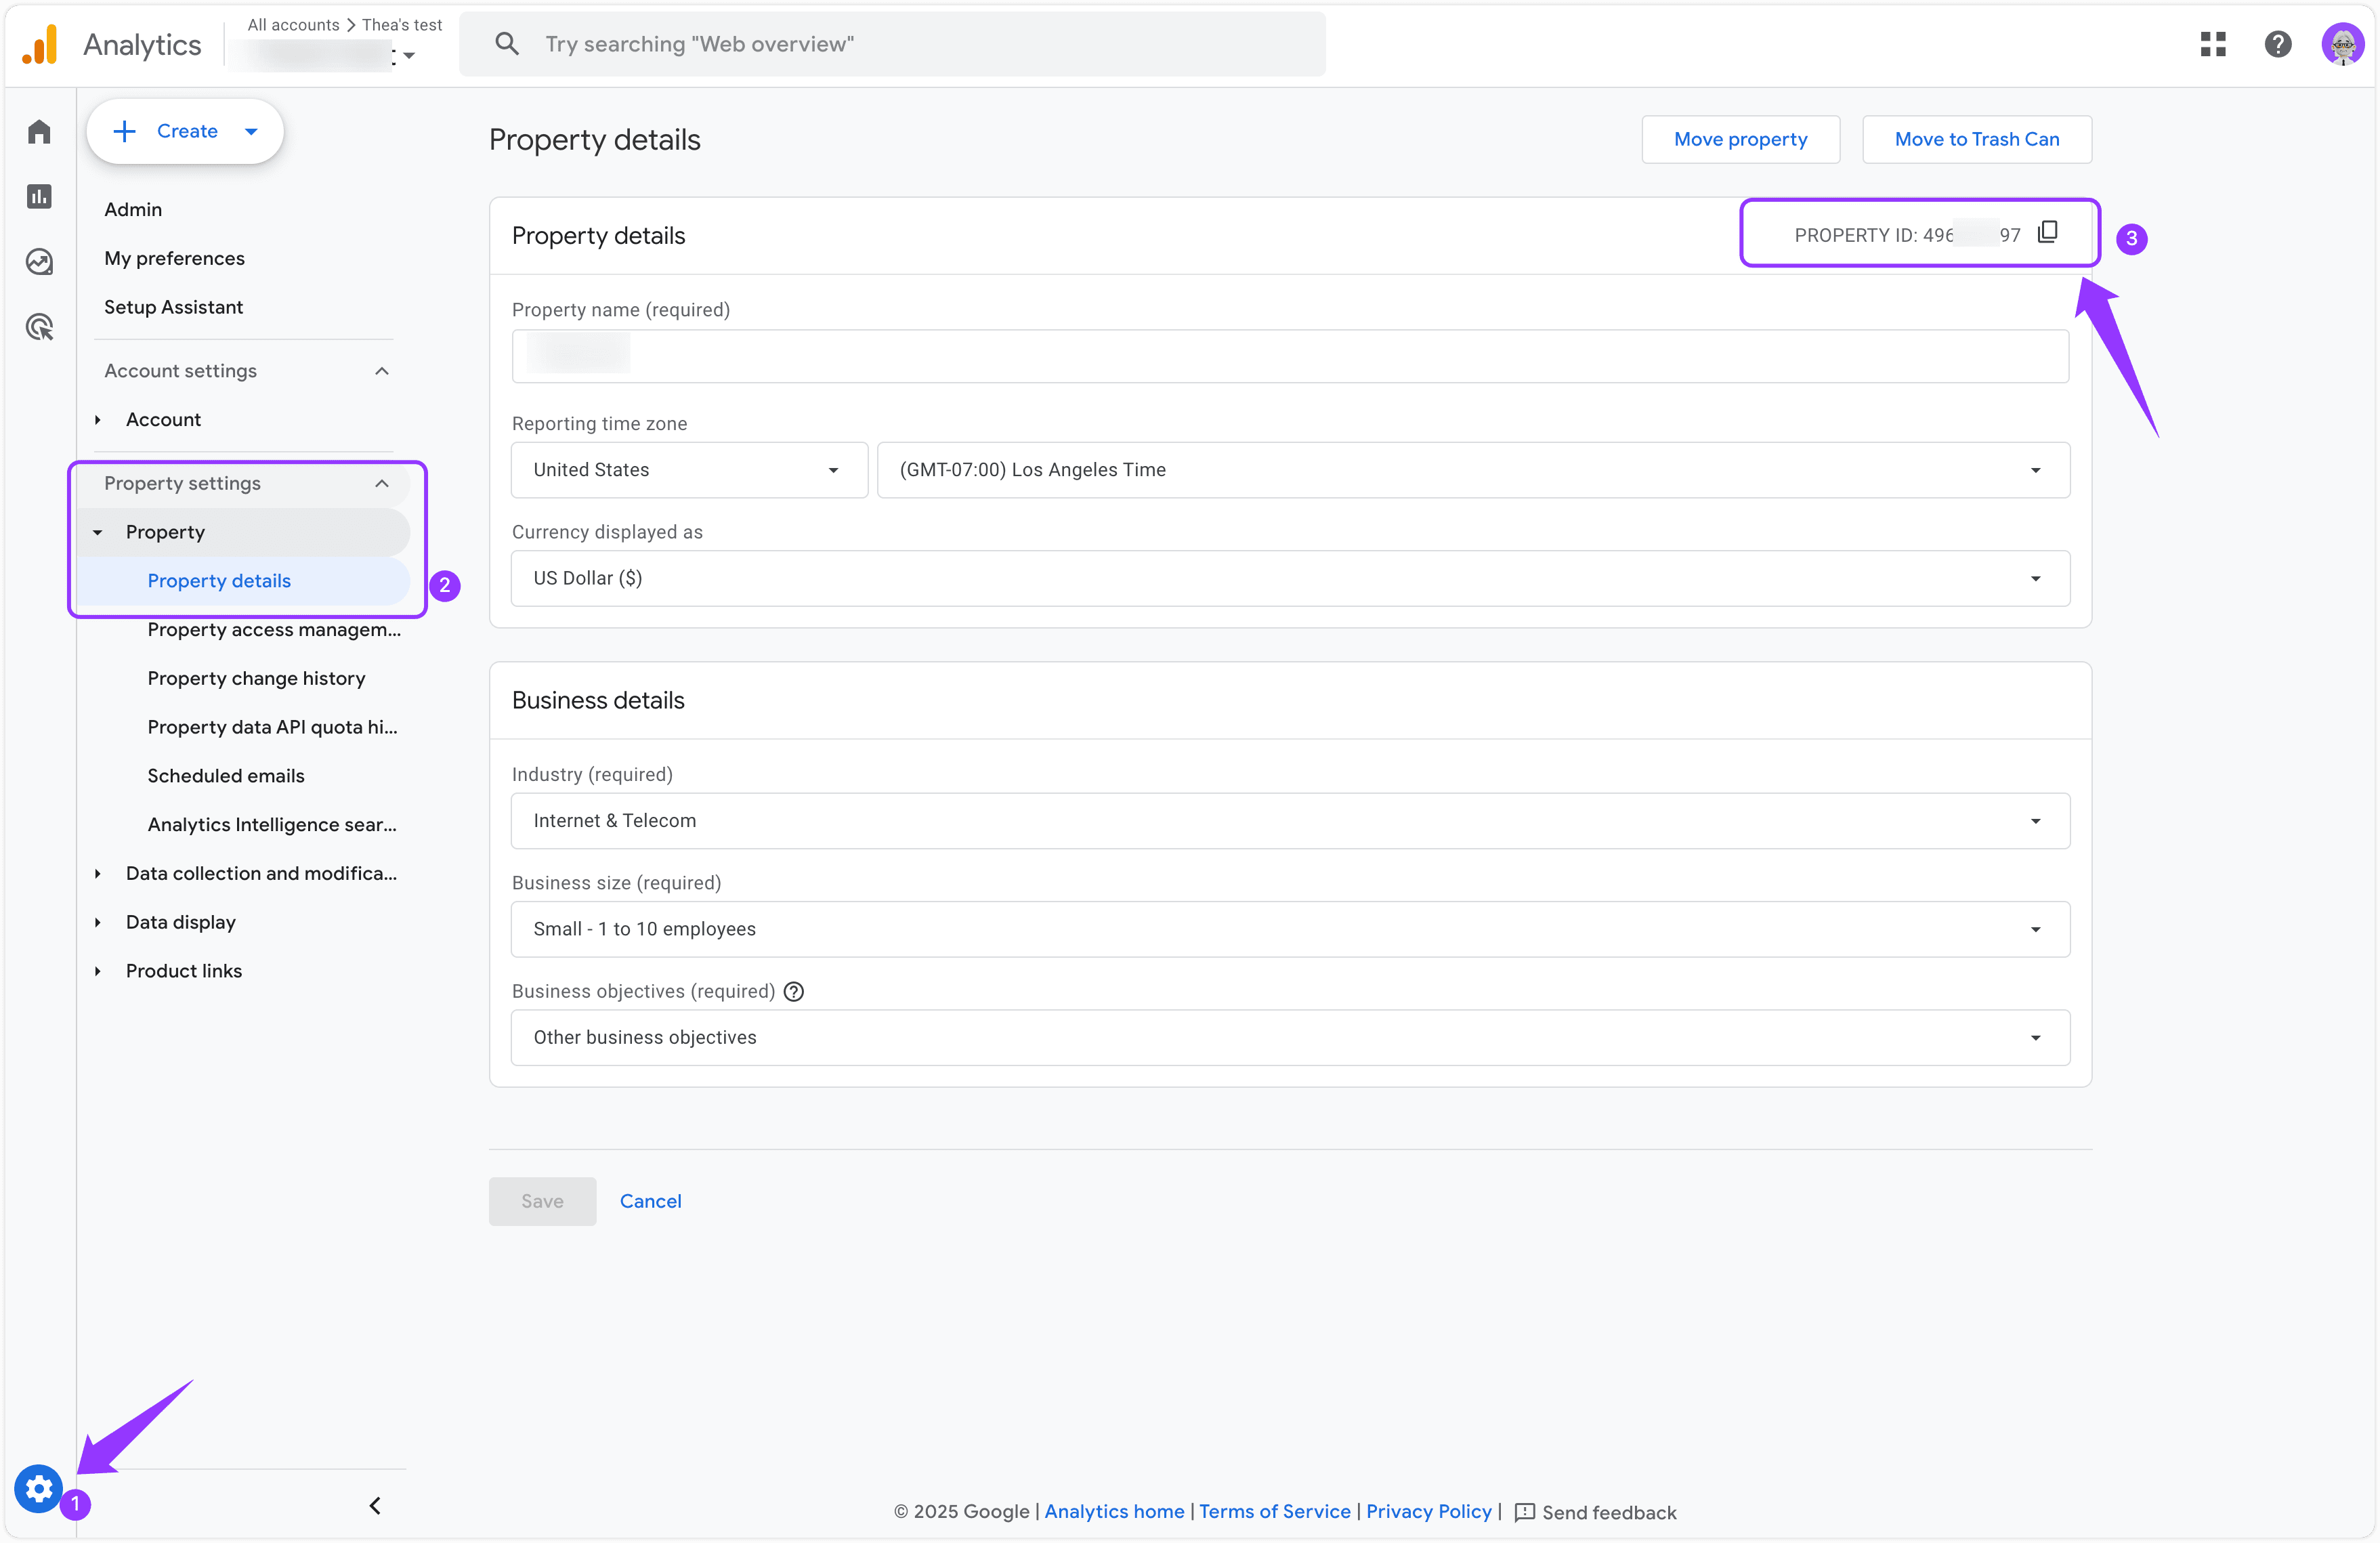Open the Explore icon in sidebar
Screen dimensions: 2380x1543
39,262
